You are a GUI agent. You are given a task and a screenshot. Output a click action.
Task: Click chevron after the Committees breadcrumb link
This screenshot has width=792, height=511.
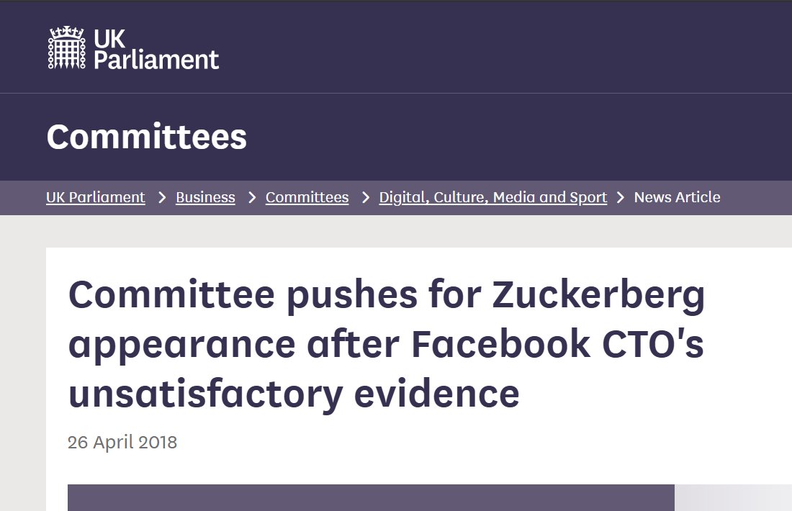pyautogui.click(x=365, y=197)
